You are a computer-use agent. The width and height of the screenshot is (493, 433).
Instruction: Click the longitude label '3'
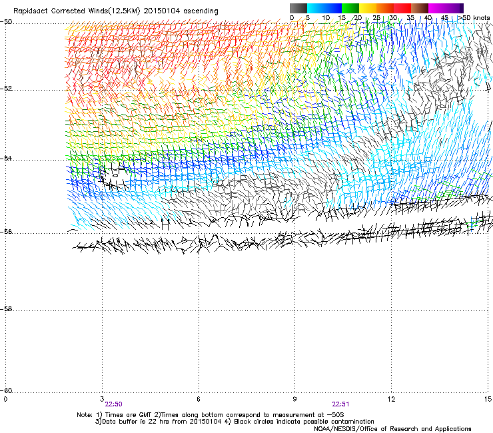pyautogui.click(x=102, y=399)
